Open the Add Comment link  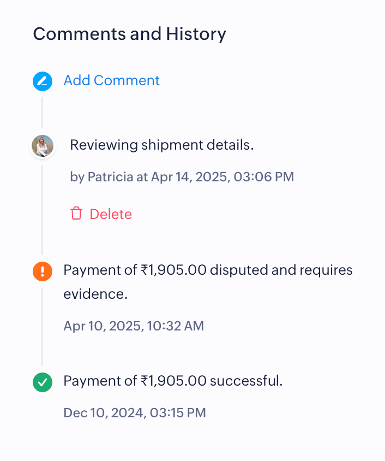click(112, 80)
